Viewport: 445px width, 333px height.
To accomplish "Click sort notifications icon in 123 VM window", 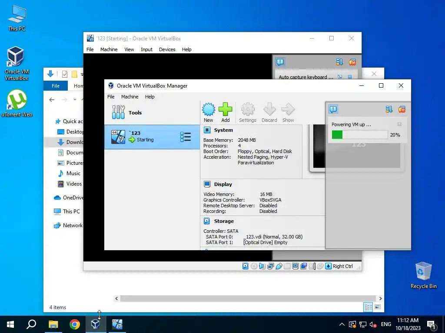I will [339, 62].
